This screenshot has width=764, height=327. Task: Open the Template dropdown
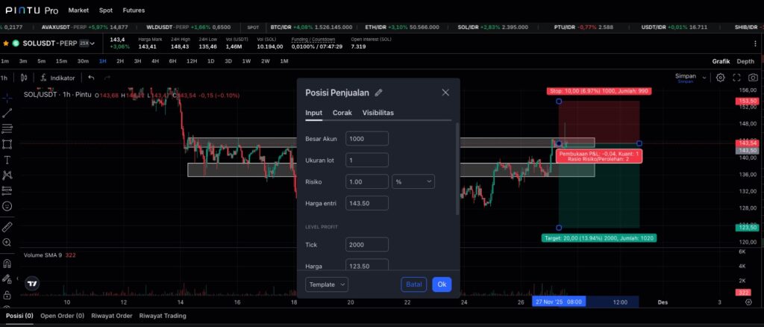click(x=327, y=284)
